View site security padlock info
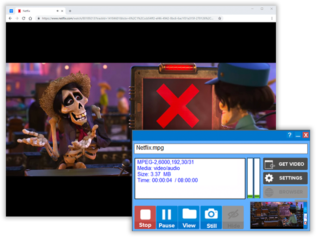Screen dimensions: 316x237 click(x=39, y=19)
